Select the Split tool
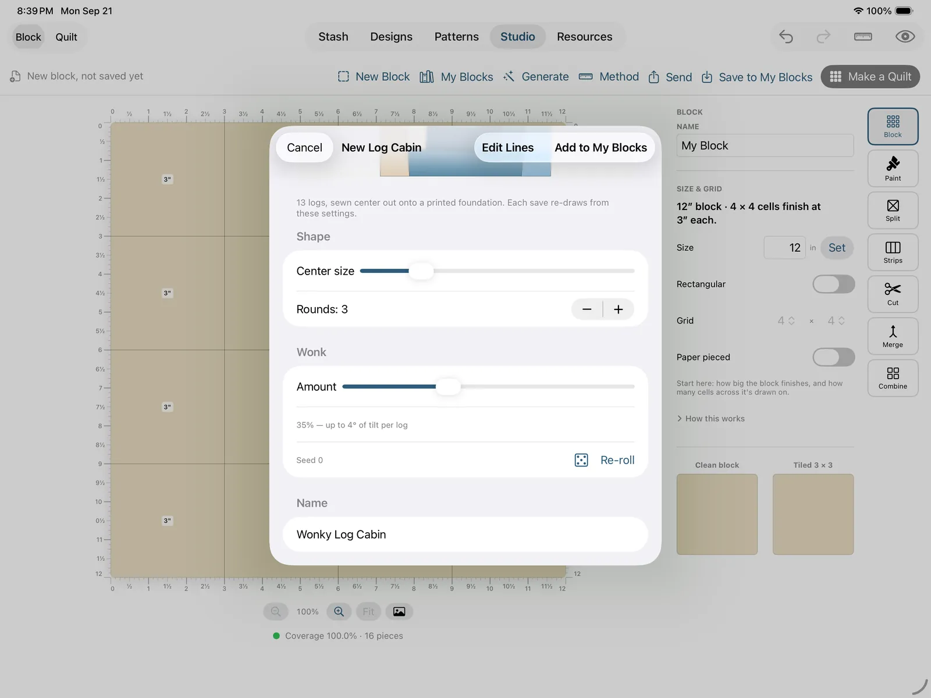Image resolution: width=931 pixels, height=698 pixels. coord(893,211)
